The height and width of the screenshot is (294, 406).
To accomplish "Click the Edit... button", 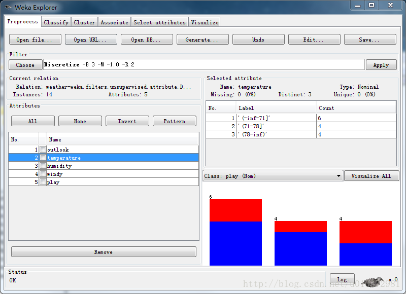I will tap(314, 40).
